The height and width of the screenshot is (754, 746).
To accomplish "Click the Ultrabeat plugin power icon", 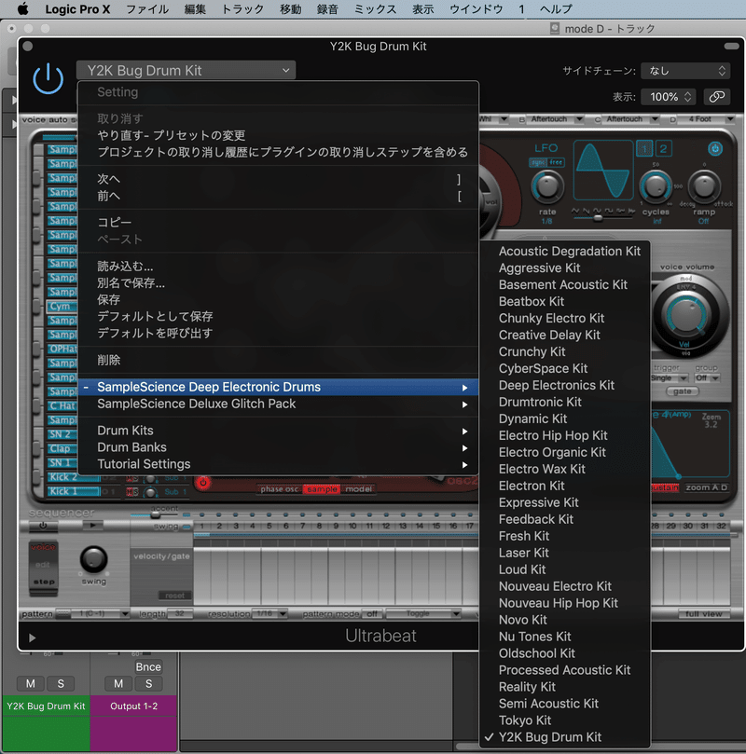I will tap(48, 79).
